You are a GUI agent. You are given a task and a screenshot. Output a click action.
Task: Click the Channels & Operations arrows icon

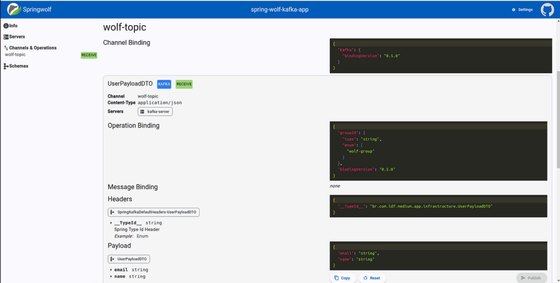pyautogui.click(x=6, y=48)
